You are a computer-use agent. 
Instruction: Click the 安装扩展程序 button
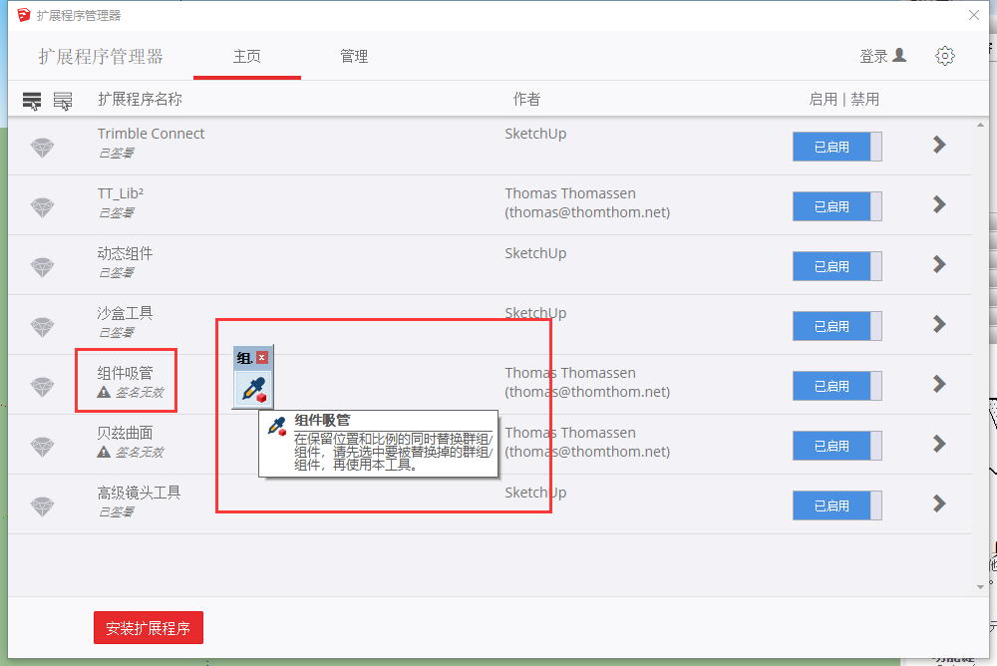[149, 628]
